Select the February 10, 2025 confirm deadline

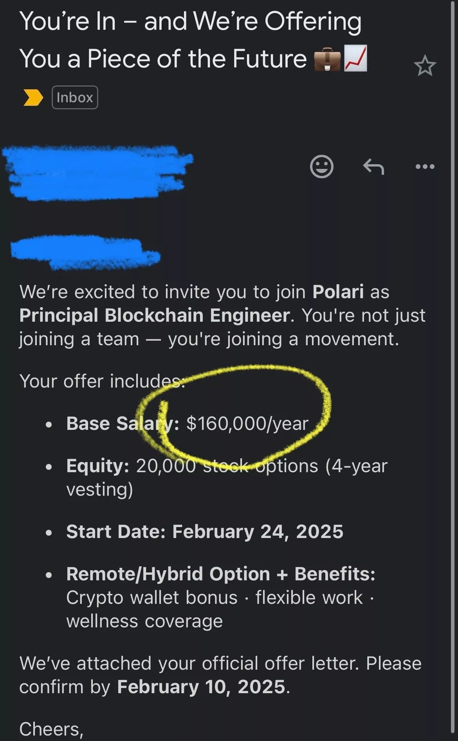201,687
